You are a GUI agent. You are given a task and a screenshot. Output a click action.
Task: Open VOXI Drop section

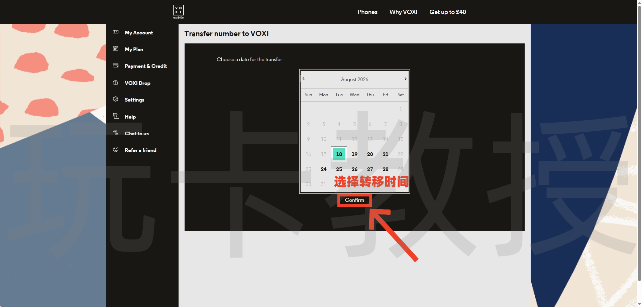click(137, 83)
